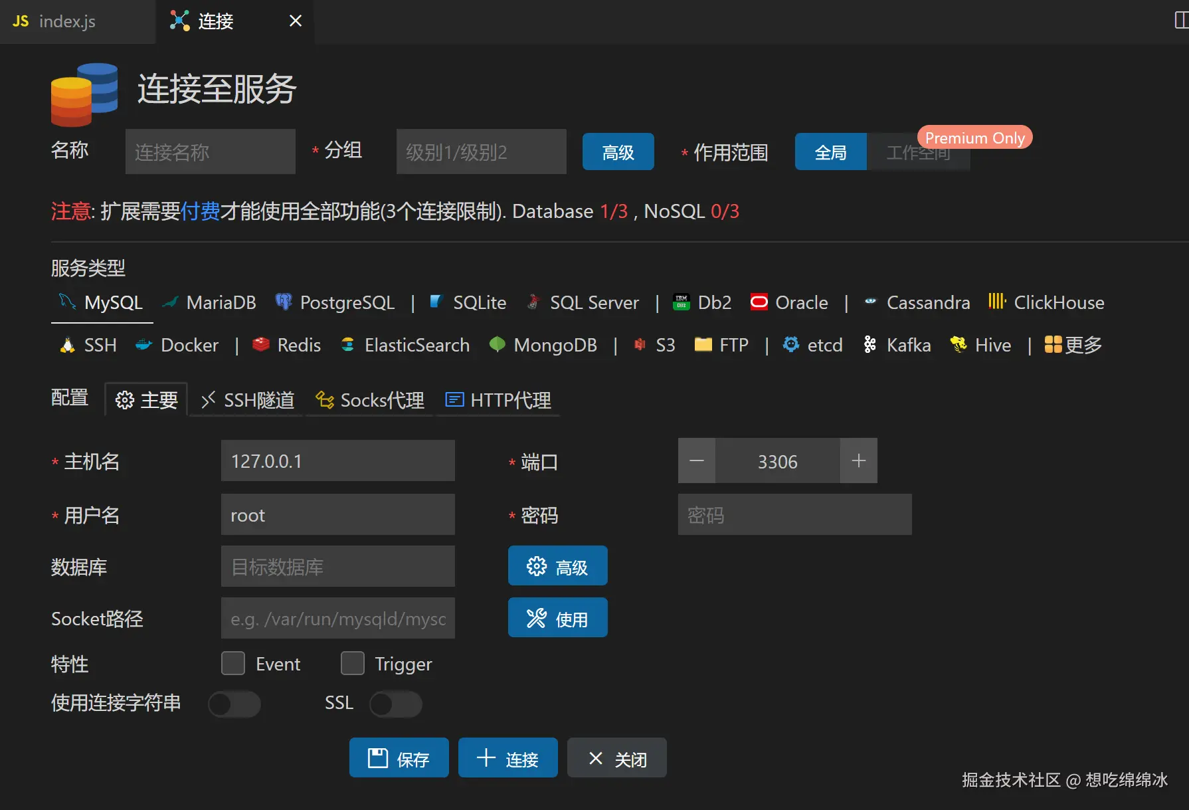Screen dimensions: 1189x810
Task: Pick the Oracle service icon
Action: 759,302
